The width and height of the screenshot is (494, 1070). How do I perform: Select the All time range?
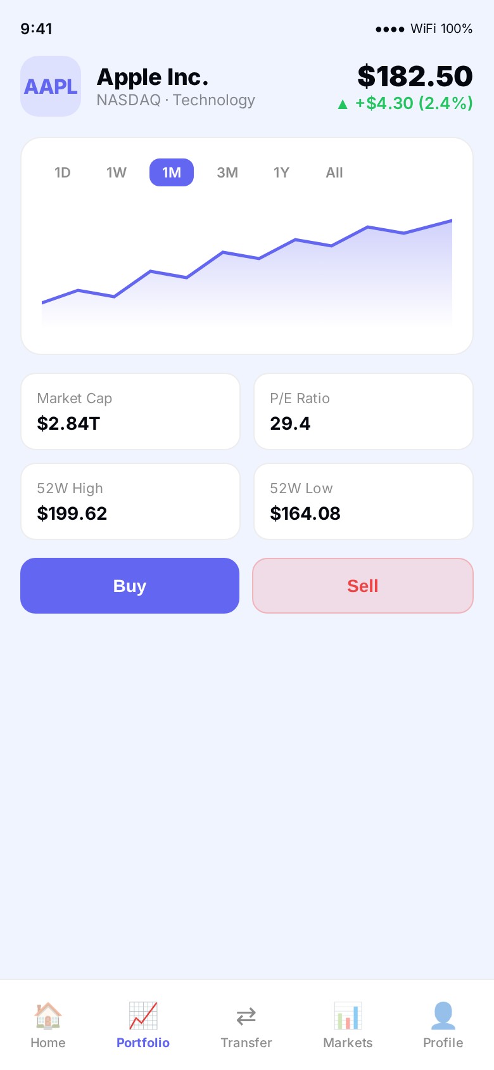[334, 172]
